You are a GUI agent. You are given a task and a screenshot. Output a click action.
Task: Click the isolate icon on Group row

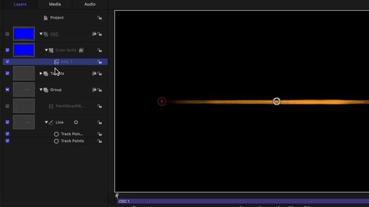[94, 90]
